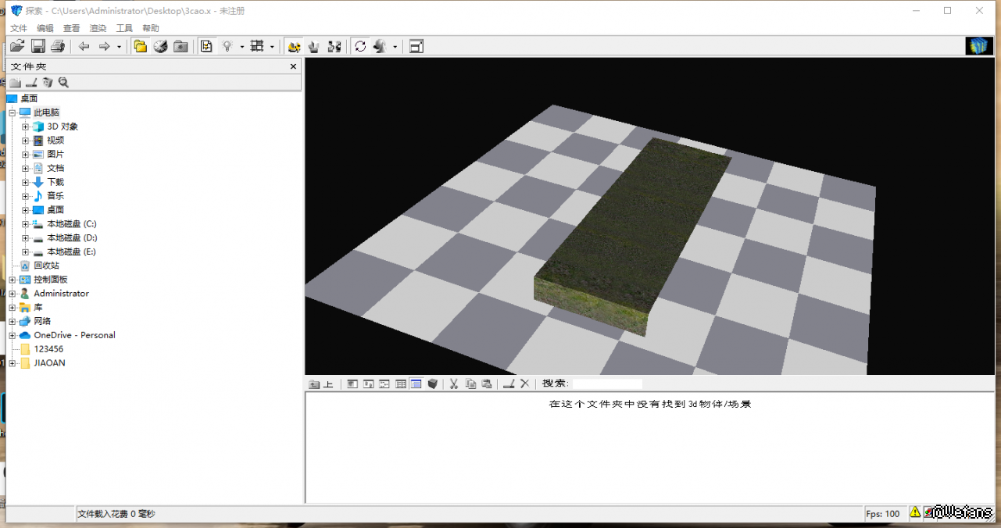Toggle the folders panel toolbar button
The width and height of the screenshot is (1001, 528).
(141, 47)
